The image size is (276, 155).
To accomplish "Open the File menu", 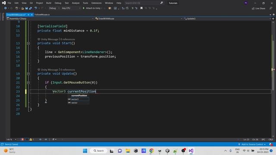I will click(9, 3).
